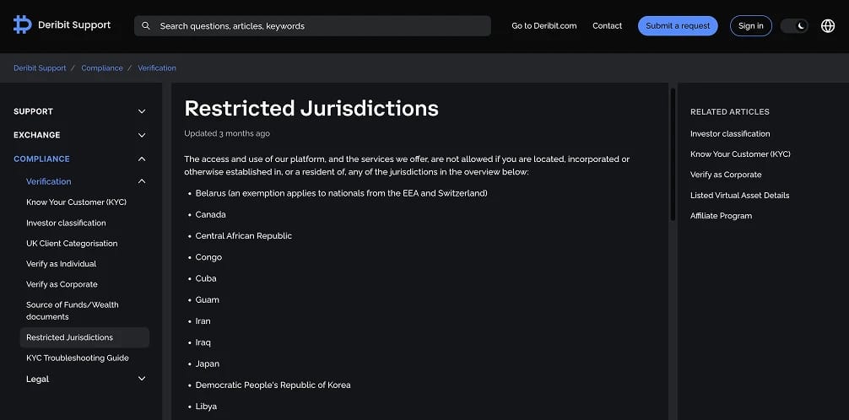Go to Deribit.com header link
The height and width of the screenshot is (420, 849).
tap(544, 26)
